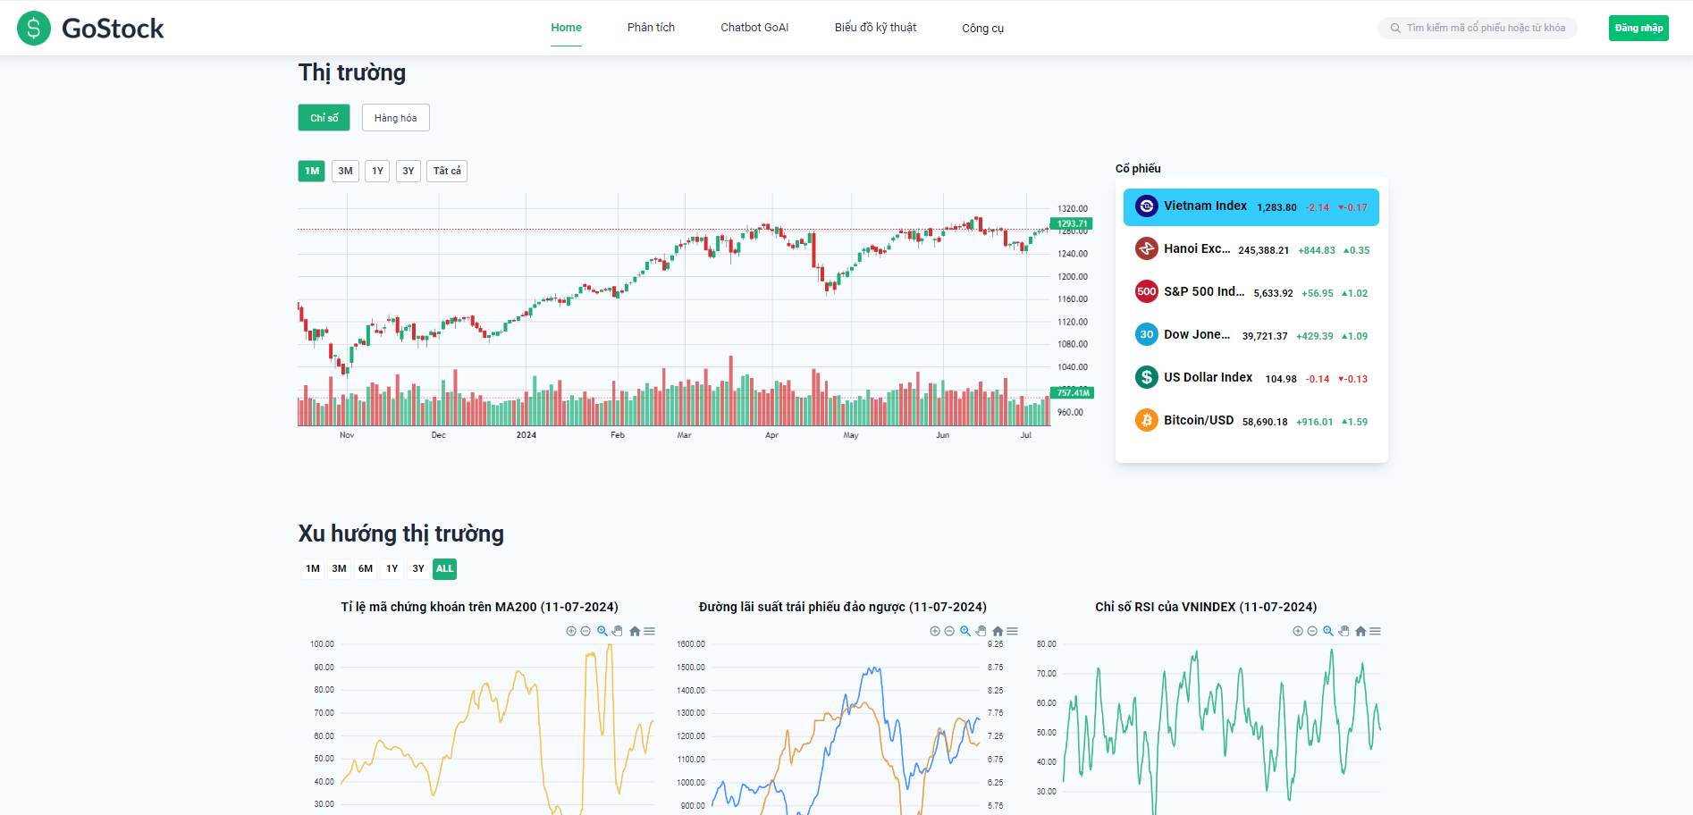This screenshot has height=815, width=1693.
Task: Select the 1M range for market chart
Action: [x=311, y=171]
